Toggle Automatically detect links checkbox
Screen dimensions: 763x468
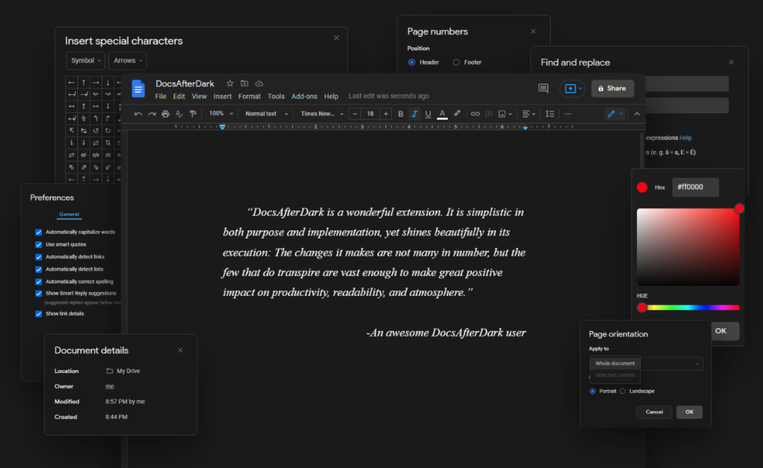click(38, 257)
